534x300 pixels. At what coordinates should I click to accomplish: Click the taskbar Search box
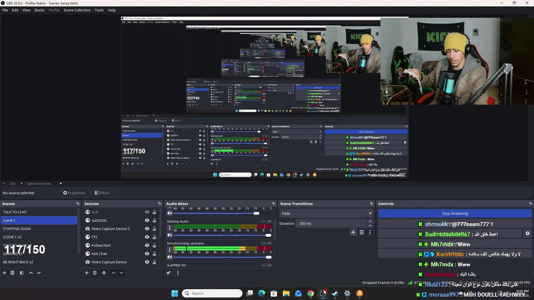coord(212,293)
